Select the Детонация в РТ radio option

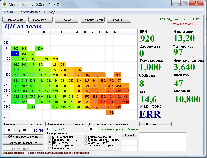[x=86, y=142]
